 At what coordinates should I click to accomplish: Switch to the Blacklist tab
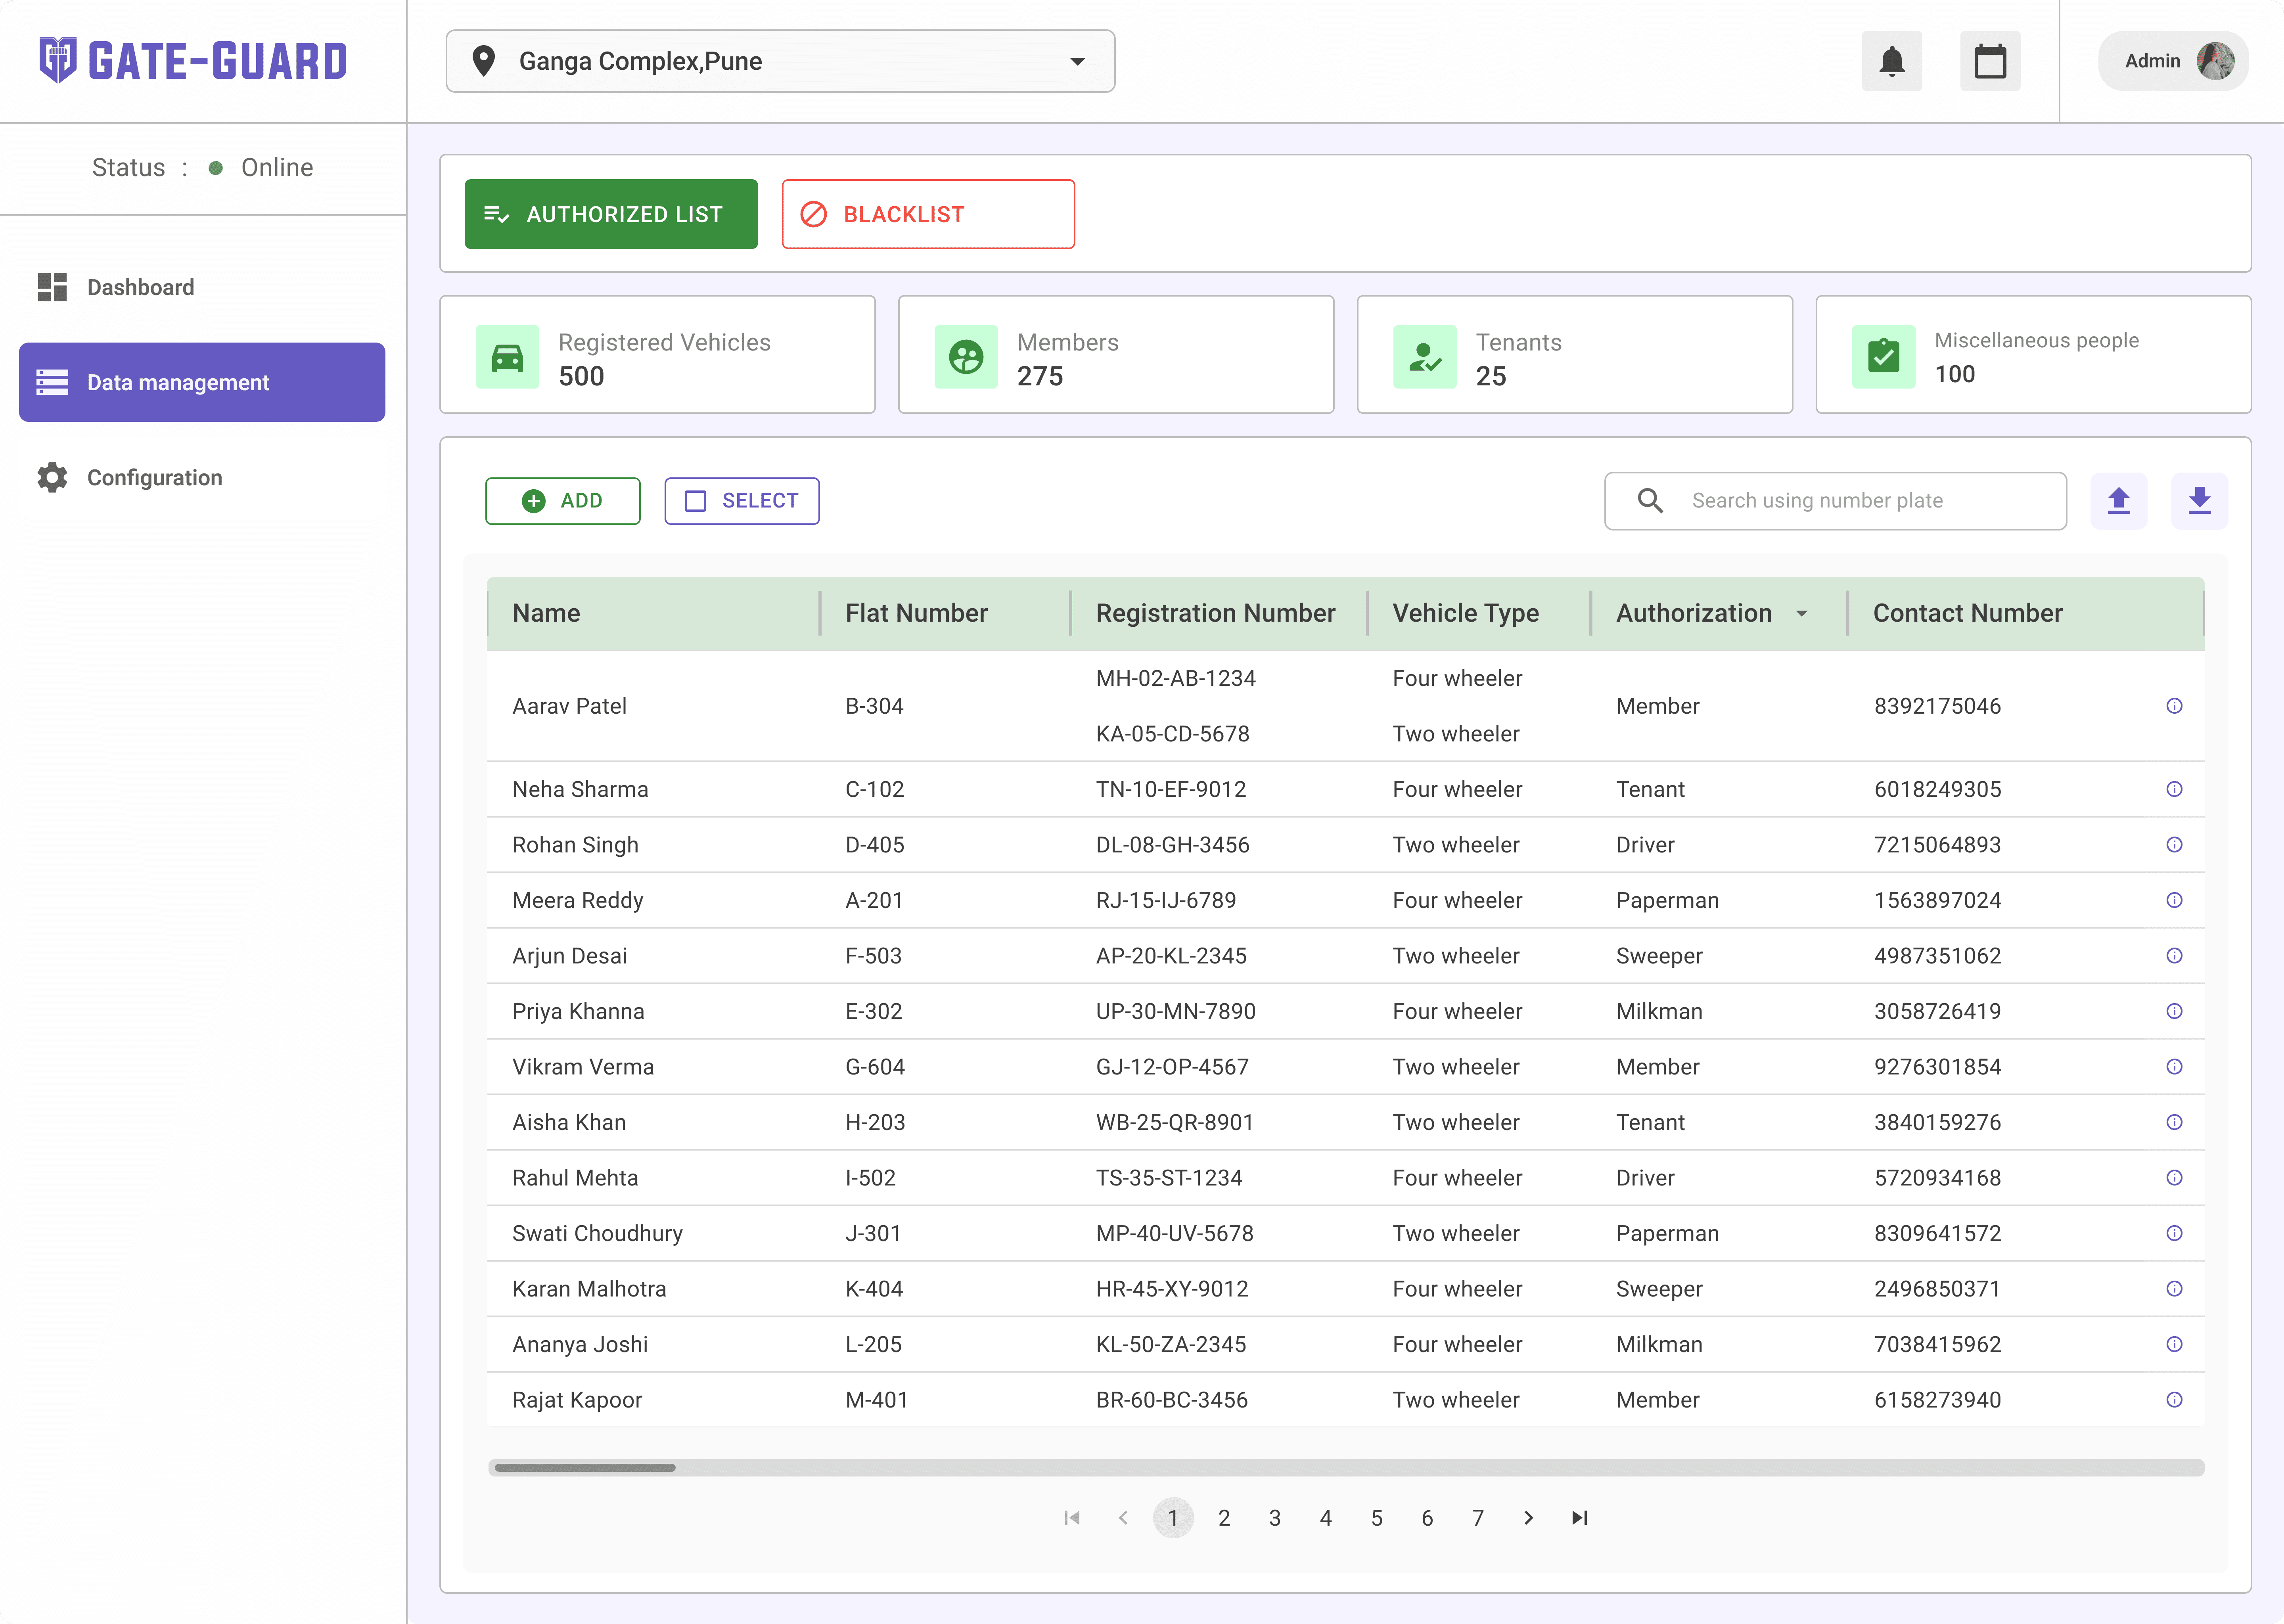pos(928,214)
